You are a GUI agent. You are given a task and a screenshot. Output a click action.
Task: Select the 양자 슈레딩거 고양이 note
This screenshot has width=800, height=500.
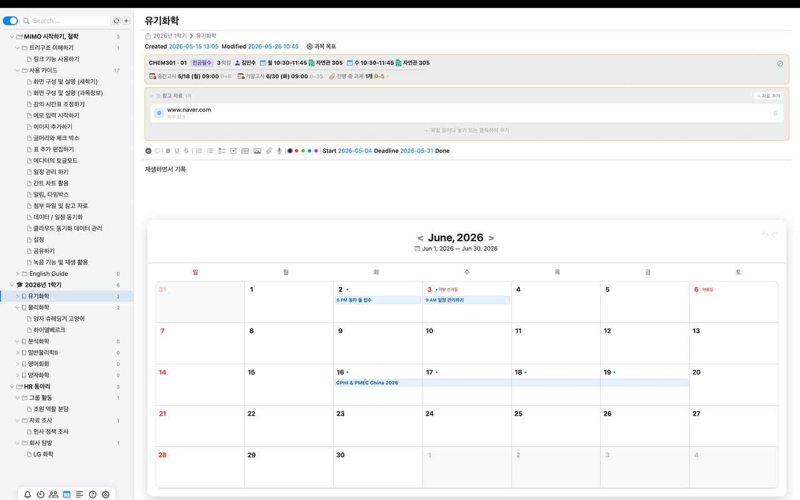pyautogui.click(x=59, y=319)
